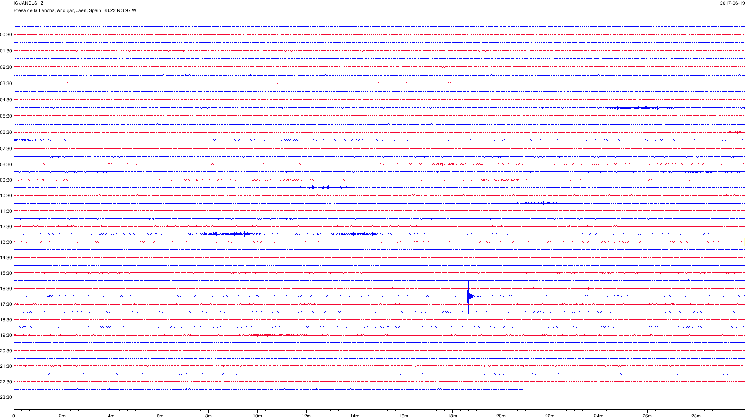Click the 08:30 time label
Image resolution: width=745 pixels, height=419 pixels.
coord(6,165)
